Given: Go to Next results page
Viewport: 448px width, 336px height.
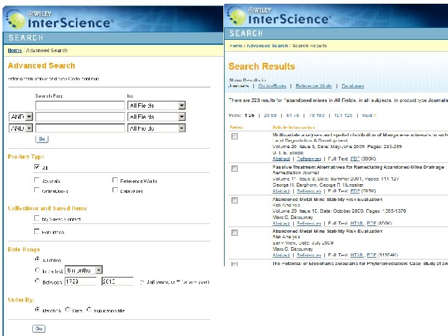Looking at the screenshot, I should click(x=369, y=116).
